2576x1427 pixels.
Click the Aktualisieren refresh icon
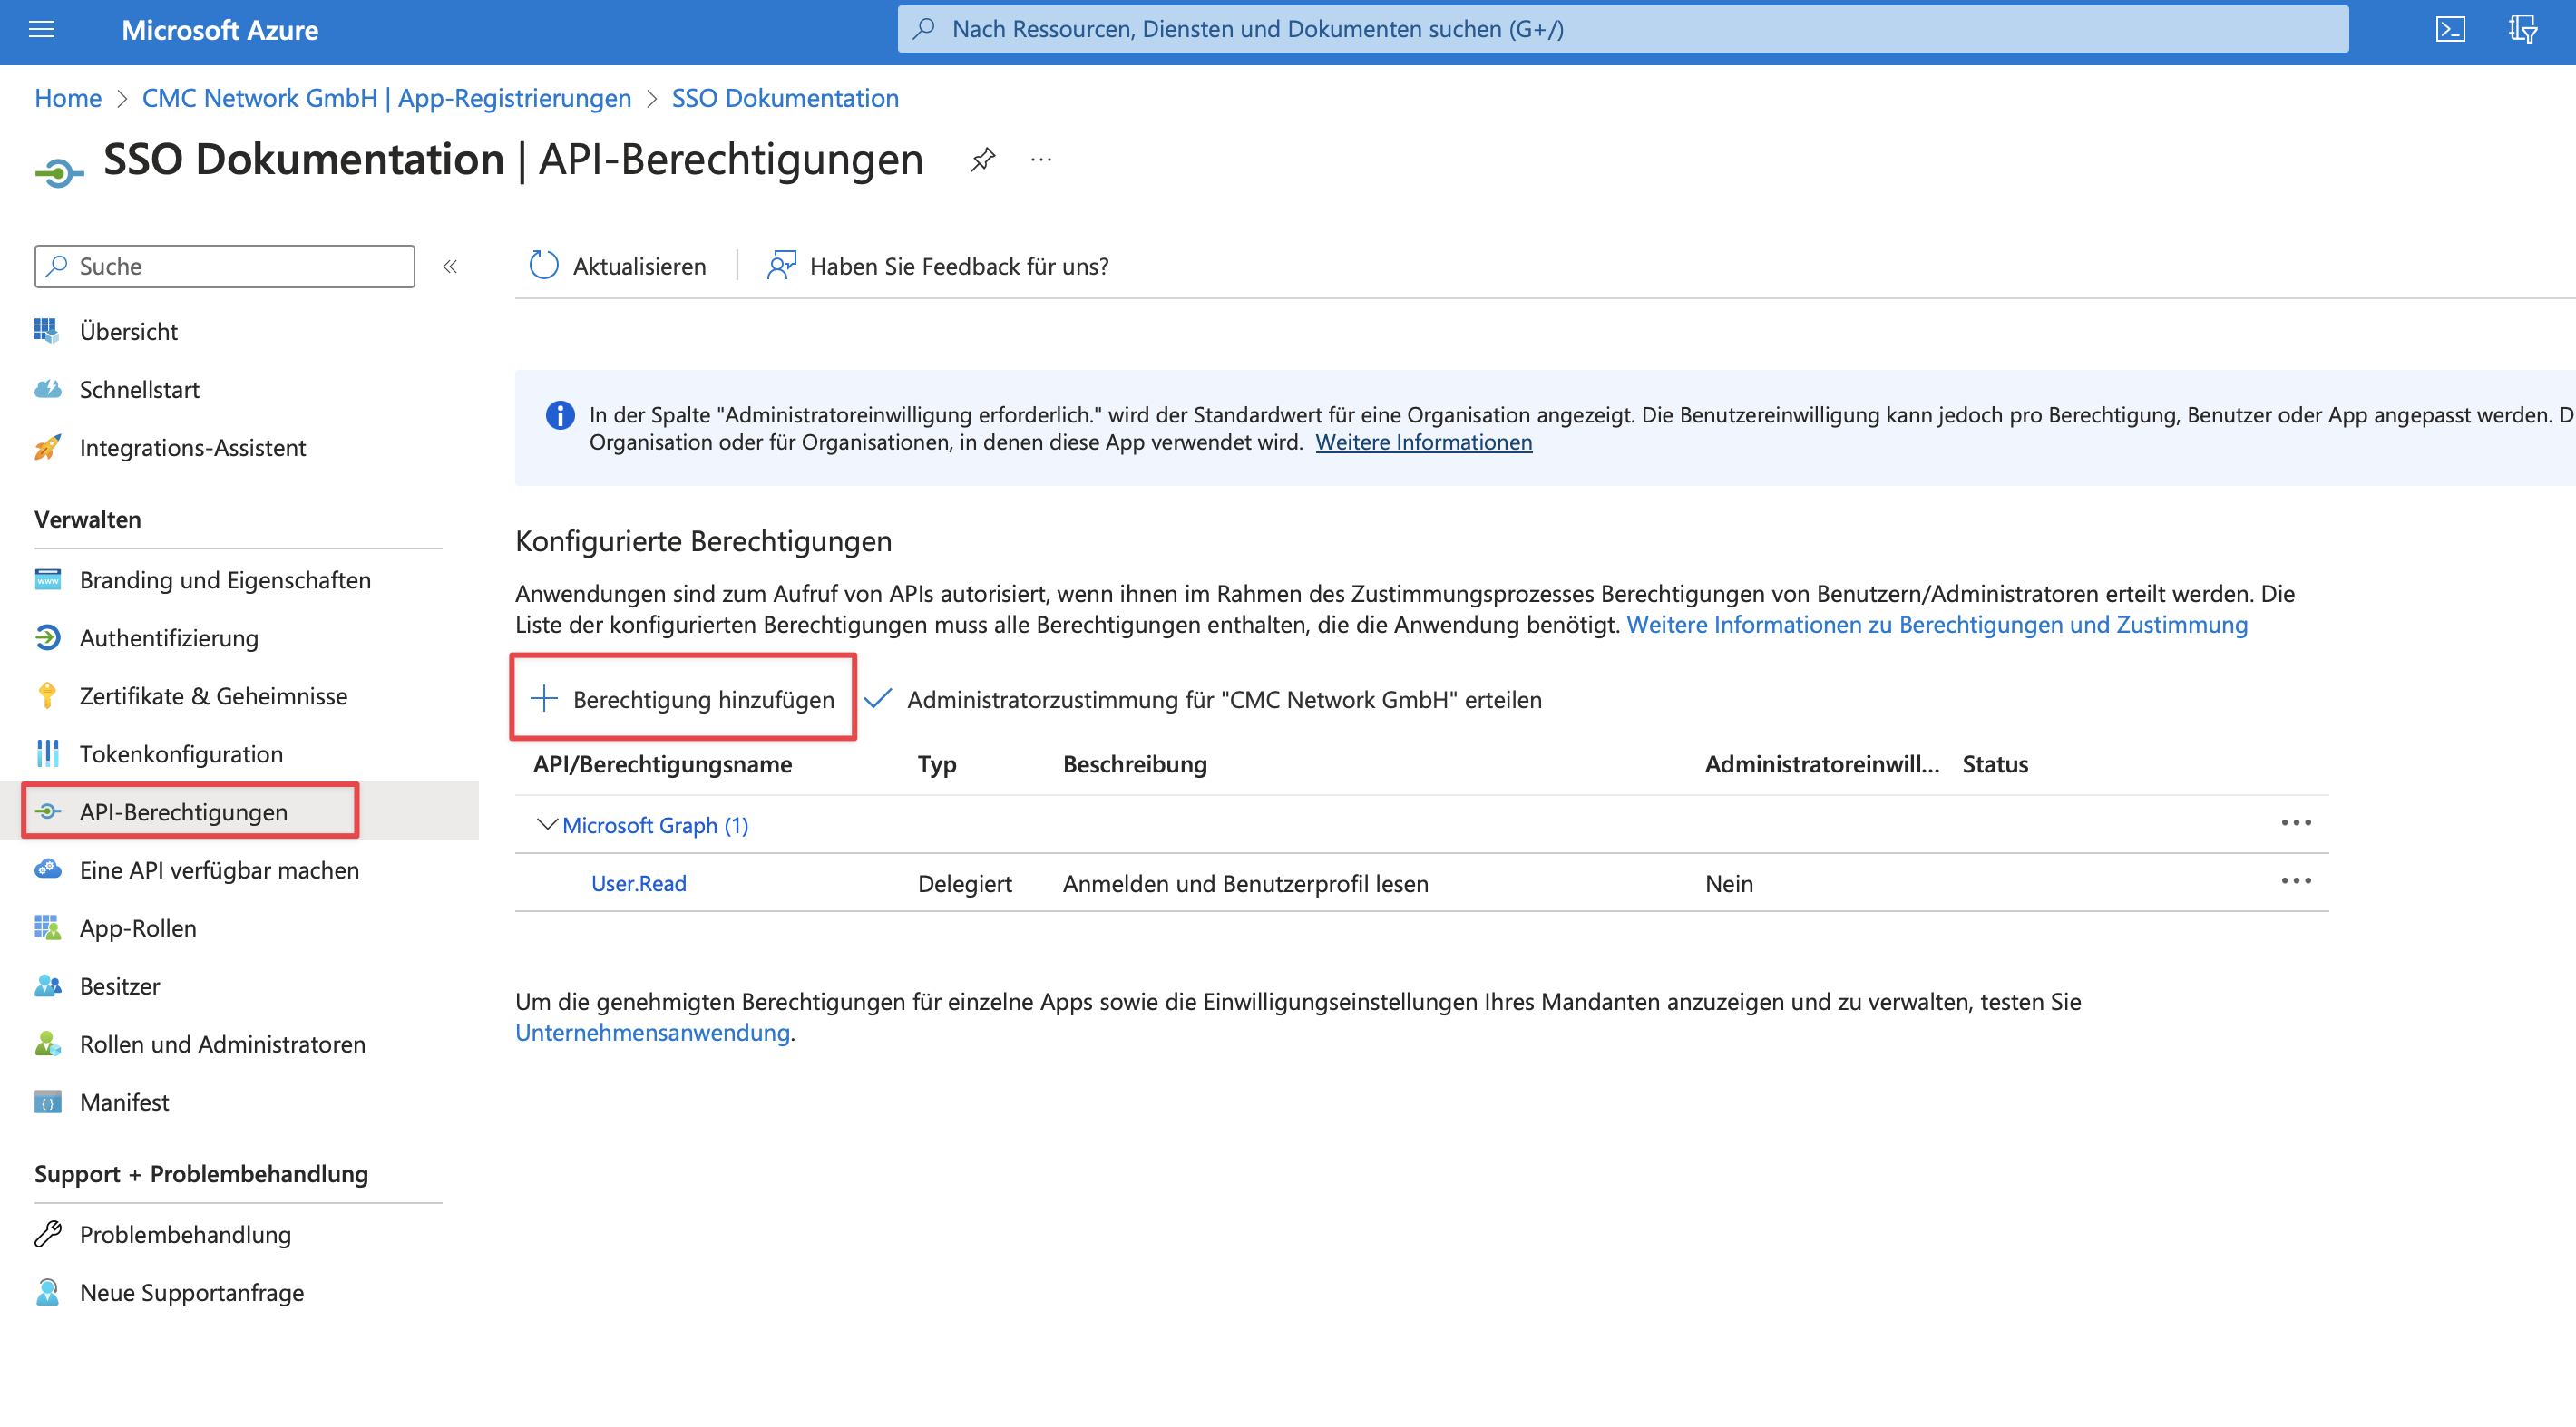coord(544,266)
